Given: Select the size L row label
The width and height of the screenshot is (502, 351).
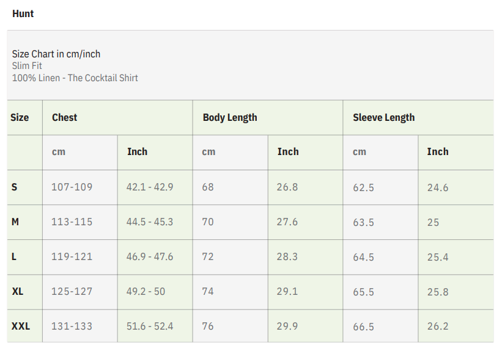Looking at the screenshot, I should 14,256.
